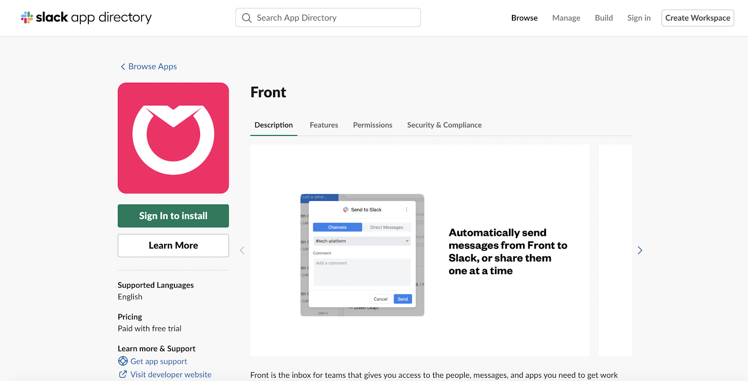
Task: Open the Build menu item
Action: point(604,18)
